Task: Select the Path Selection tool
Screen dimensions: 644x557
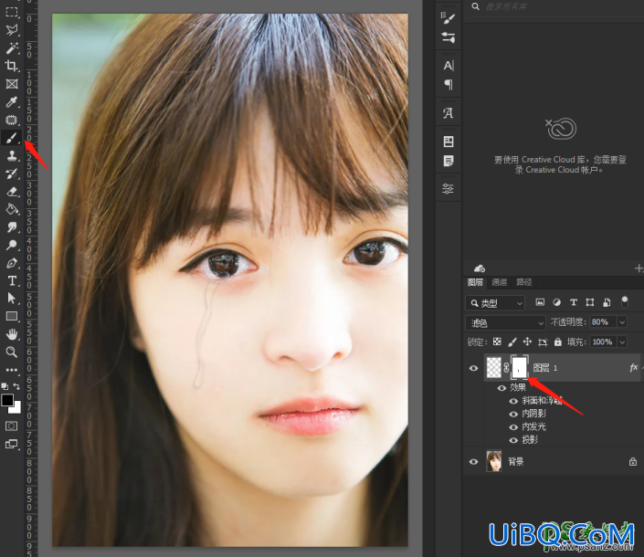Action: (x=12, y=299)
